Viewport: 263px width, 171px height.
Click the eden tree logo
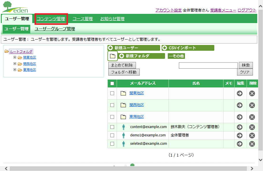pyautogui.click(x=15, y=7)
